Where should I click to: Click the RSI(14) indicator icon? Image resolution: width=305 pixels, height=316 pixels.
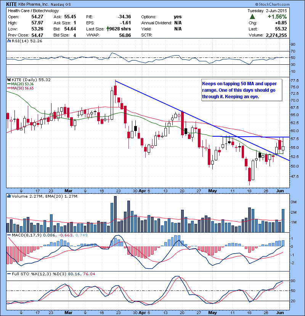coord(9,41)
